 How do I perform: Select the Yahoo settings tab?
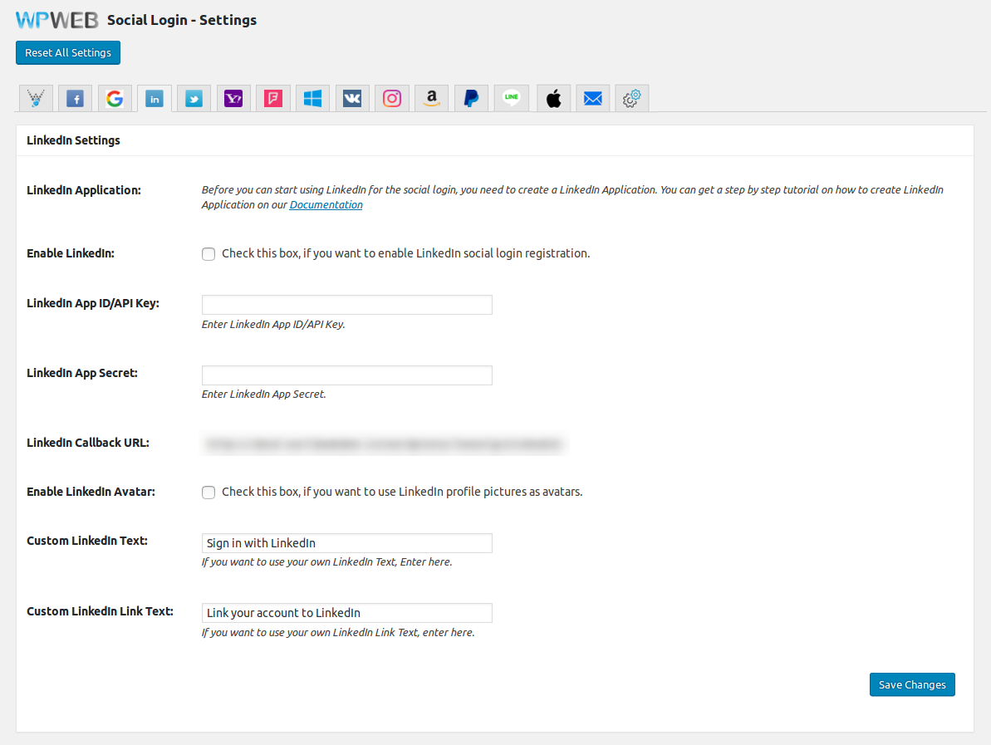pyautogui.click(x=233, y=99)
